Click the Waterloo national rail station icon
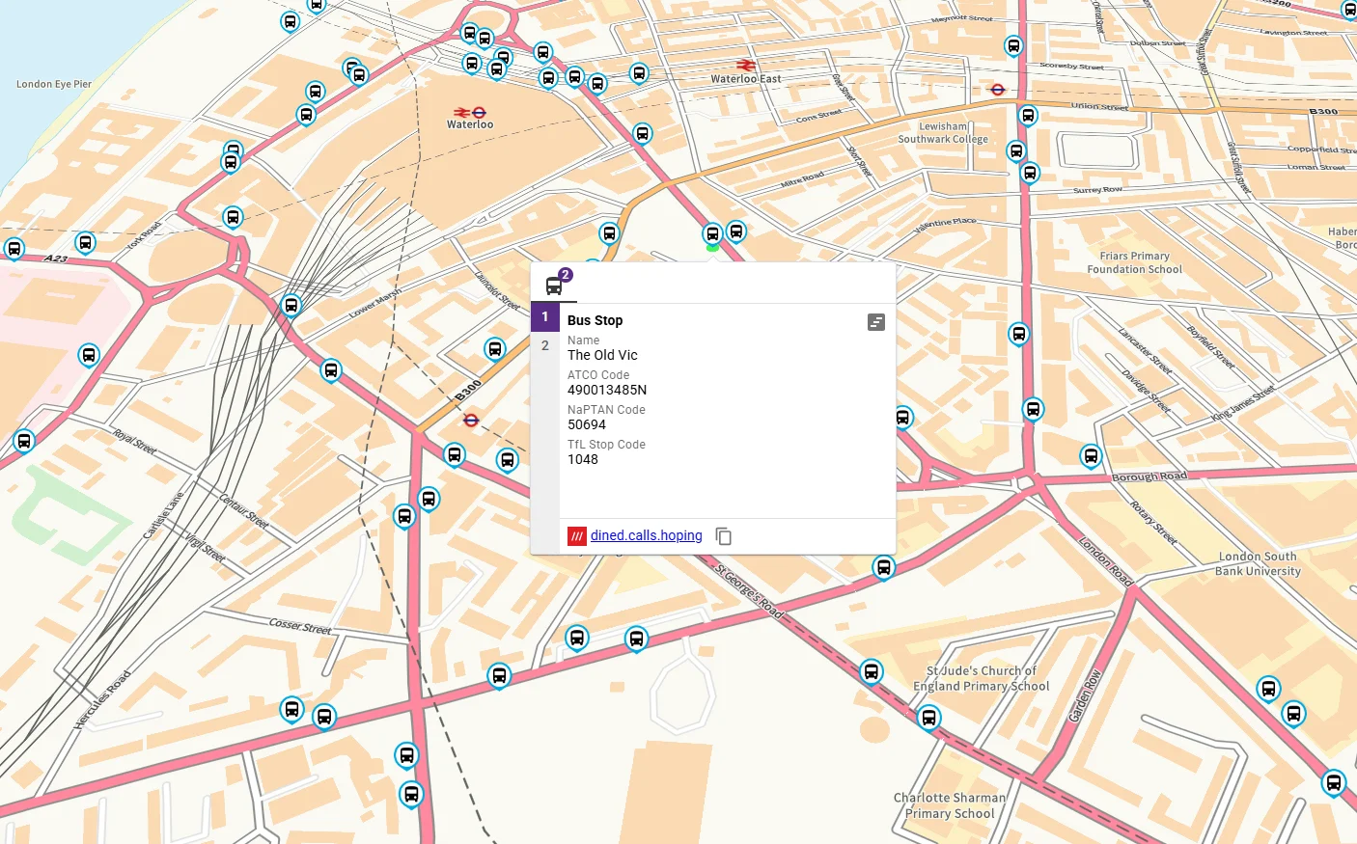Viewport: 1357px width, 844px height. point(459,113)
